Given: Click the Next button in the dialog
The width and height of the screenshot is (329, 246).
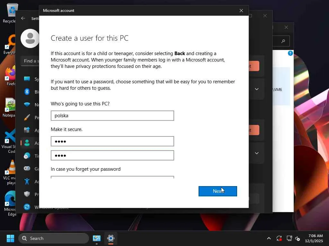Looking at the screenshot, I should tap(218, 191).
